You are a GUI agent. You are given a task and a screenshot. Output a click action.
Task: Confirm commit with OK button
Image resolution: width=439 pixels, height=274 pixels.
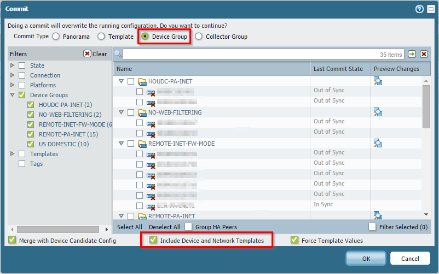(366, 258)
